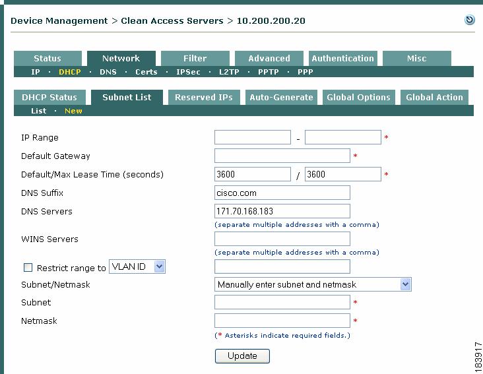The image size is (483, 374).
Task: Switch to DHCP Status tab
Action: (x=49, y=97)
